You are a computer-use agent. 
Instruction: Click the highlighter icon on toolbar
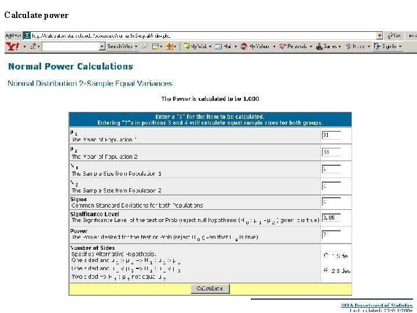pyautogui.click(x=145, y=46)
